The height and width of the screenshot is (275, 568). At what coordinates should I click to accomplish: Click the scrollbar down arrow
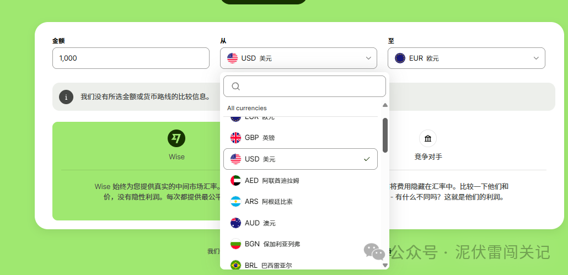(x=385, y=265)
